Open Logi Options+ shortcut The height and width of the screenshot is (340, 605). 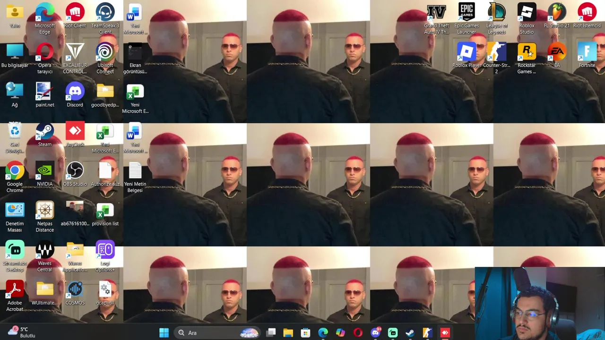105,256
